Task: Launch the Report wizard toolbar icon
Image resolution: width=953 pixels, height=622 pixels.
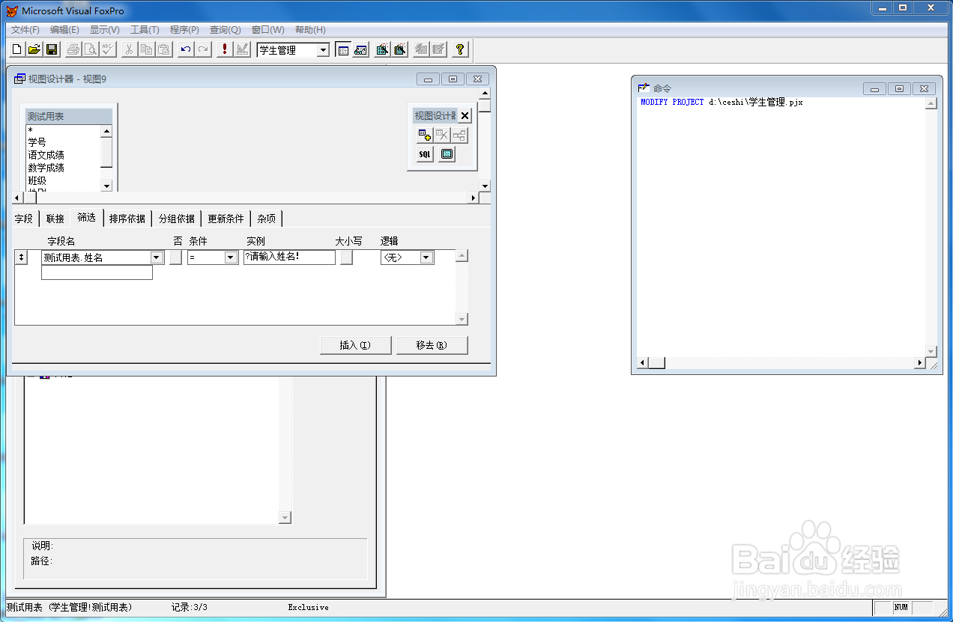Action: pyautogui.click(x=400, y=50)
